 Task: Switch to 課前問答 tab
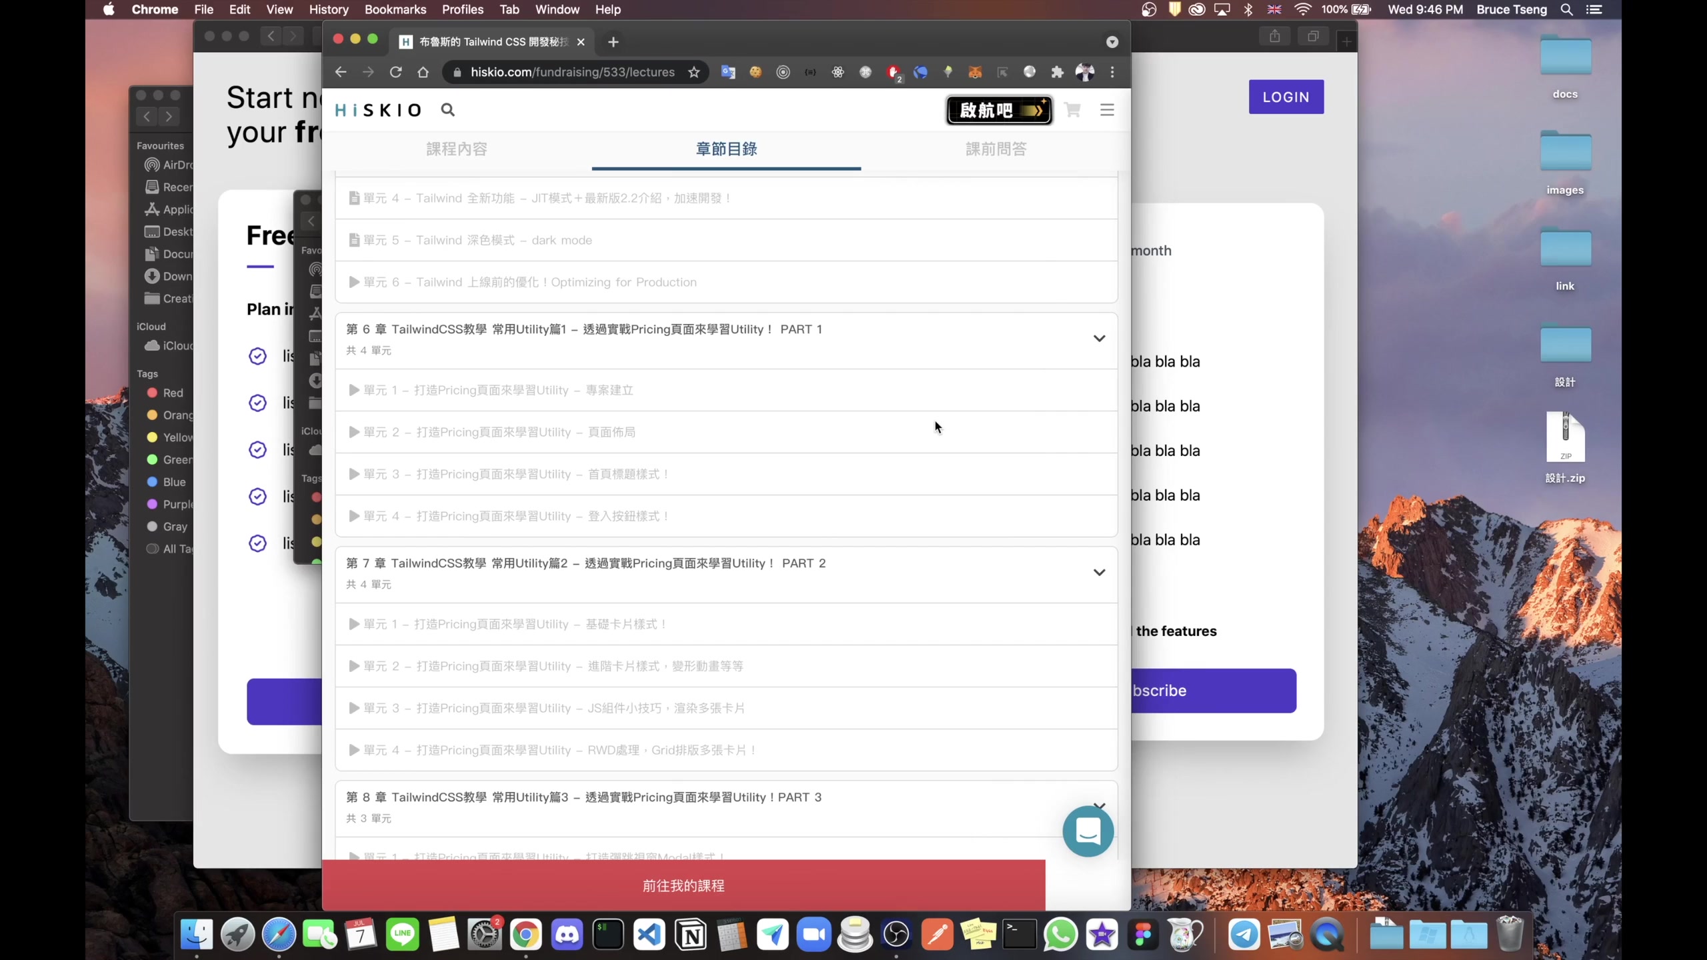996,149
